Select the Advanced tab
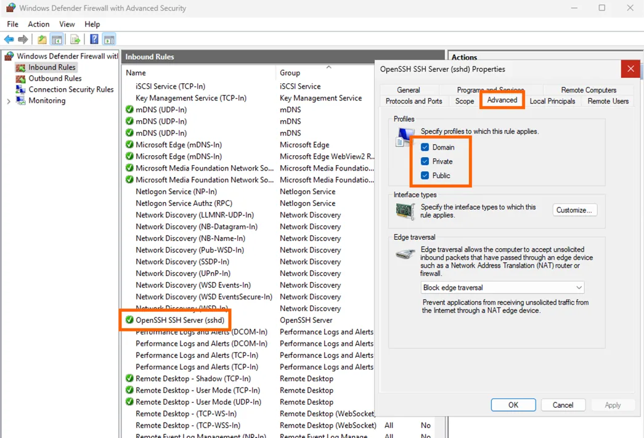Image resolution: width=644 pixels, height=438 pixels. click(x=502, y=100)
